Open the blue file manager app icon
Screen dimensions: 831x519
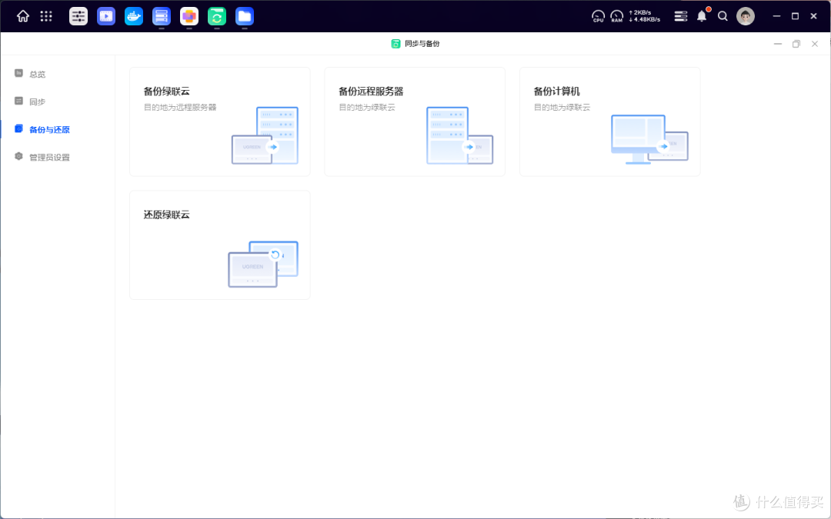(245, 16)
